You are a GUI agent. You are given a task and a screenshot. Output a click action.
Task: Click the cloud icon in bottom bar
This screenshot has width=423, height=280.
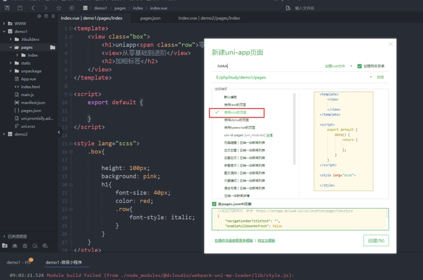(x=45, y=246)
